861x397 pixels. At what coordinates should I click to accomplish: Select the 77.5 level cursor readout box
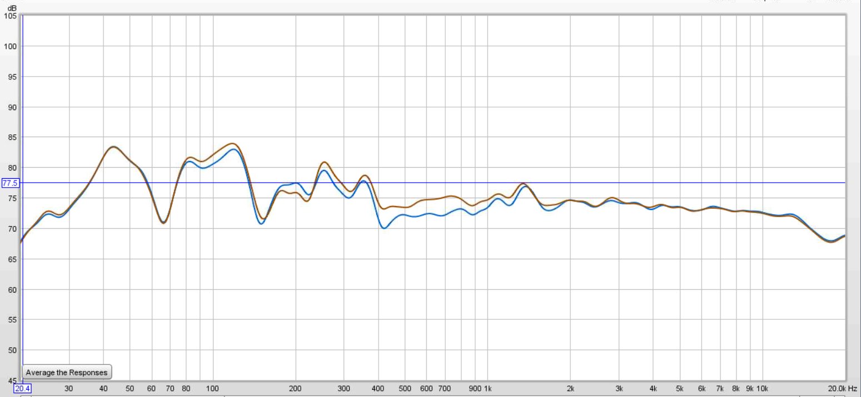tap(11, 183)
